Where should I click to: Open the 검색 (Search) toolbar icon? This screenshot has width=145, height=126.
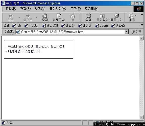coord(89,16)
